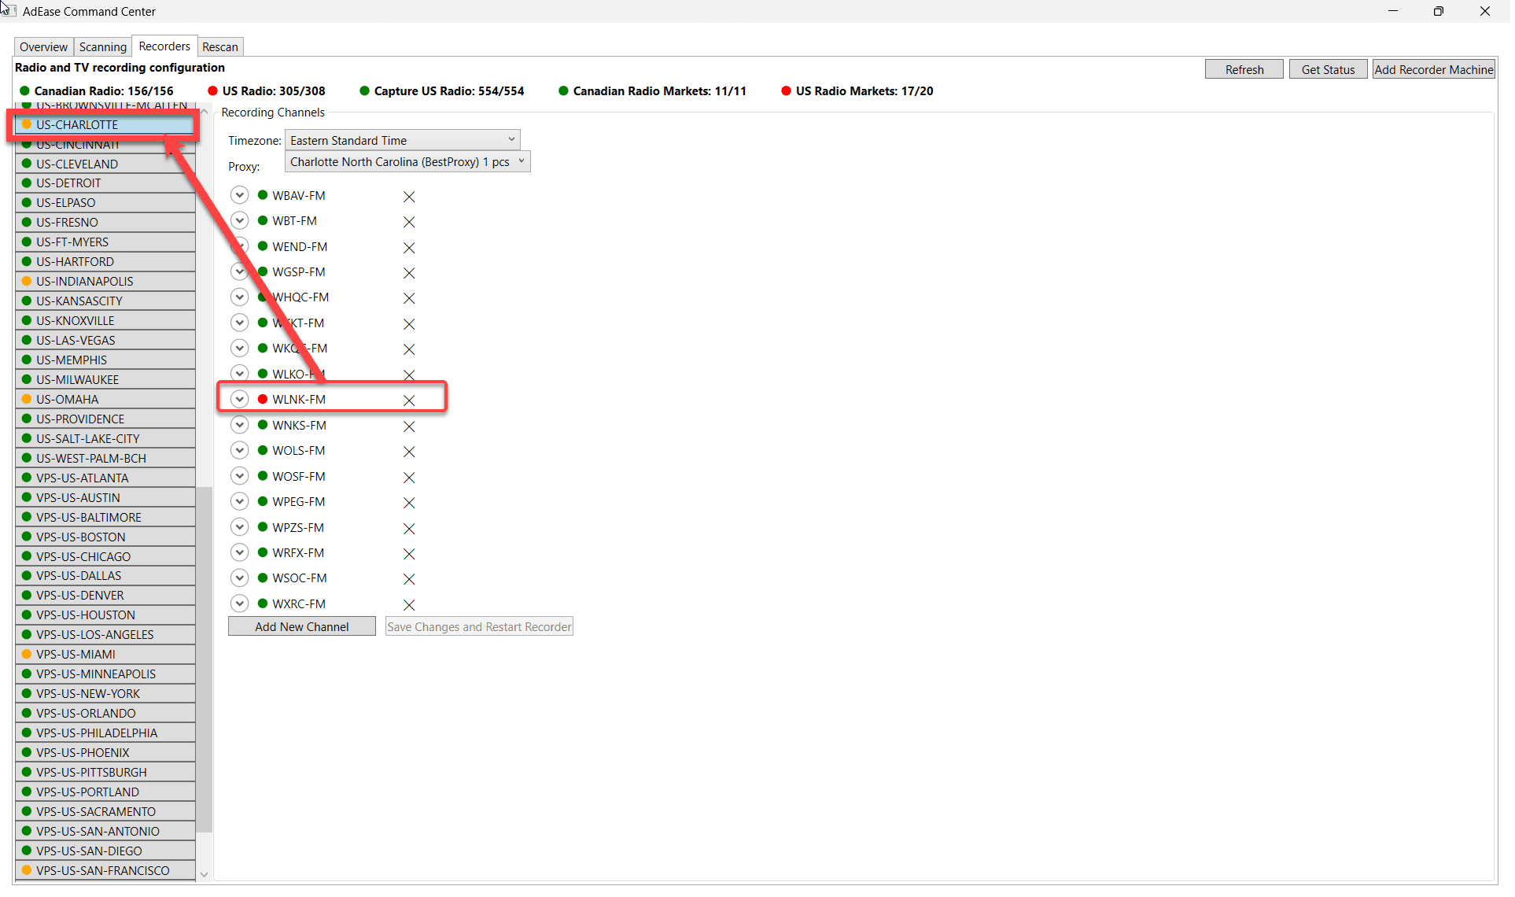The width and height of the screenshot is (1515, 897).
Task: Remove WGSP-FM via its X icon
Action: [x=409, y=273]
